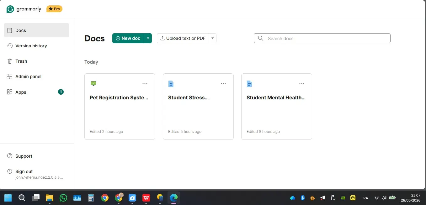The image size is (426, 205).
Task: Open the Trash section
Action: (36, 61)
